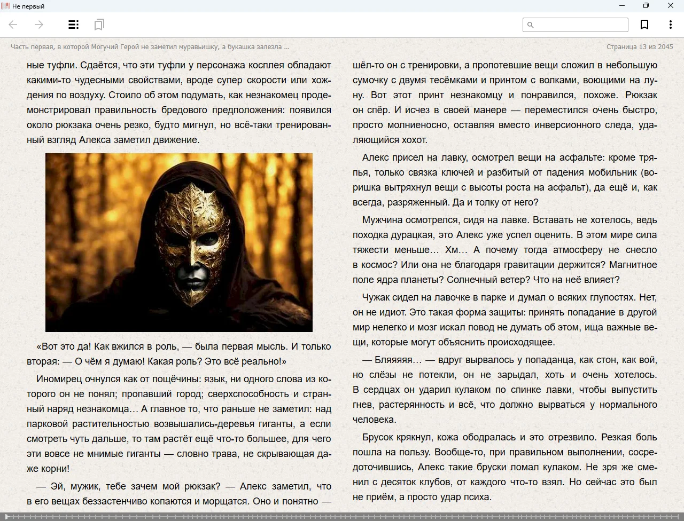Toggle bookmark for the current page

point(644,25)
